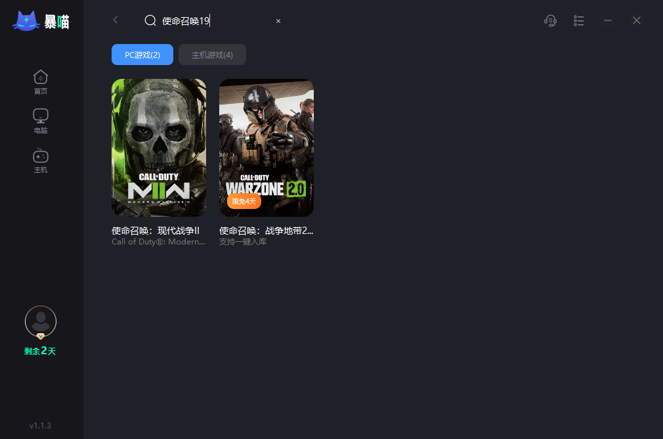The width and height of the screenshot is (663, 439).
Task: Click title 使命召唤：战争地带2...
Action: click(267, 231)
